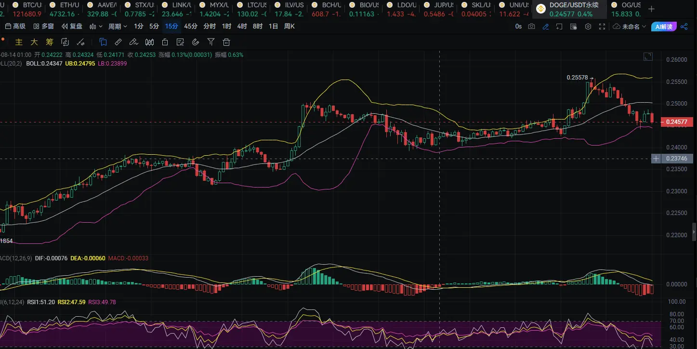The width and height of the screenshot is (697, 349).
Task: Click the 0.24577 current price label
Action: point(678,122)
